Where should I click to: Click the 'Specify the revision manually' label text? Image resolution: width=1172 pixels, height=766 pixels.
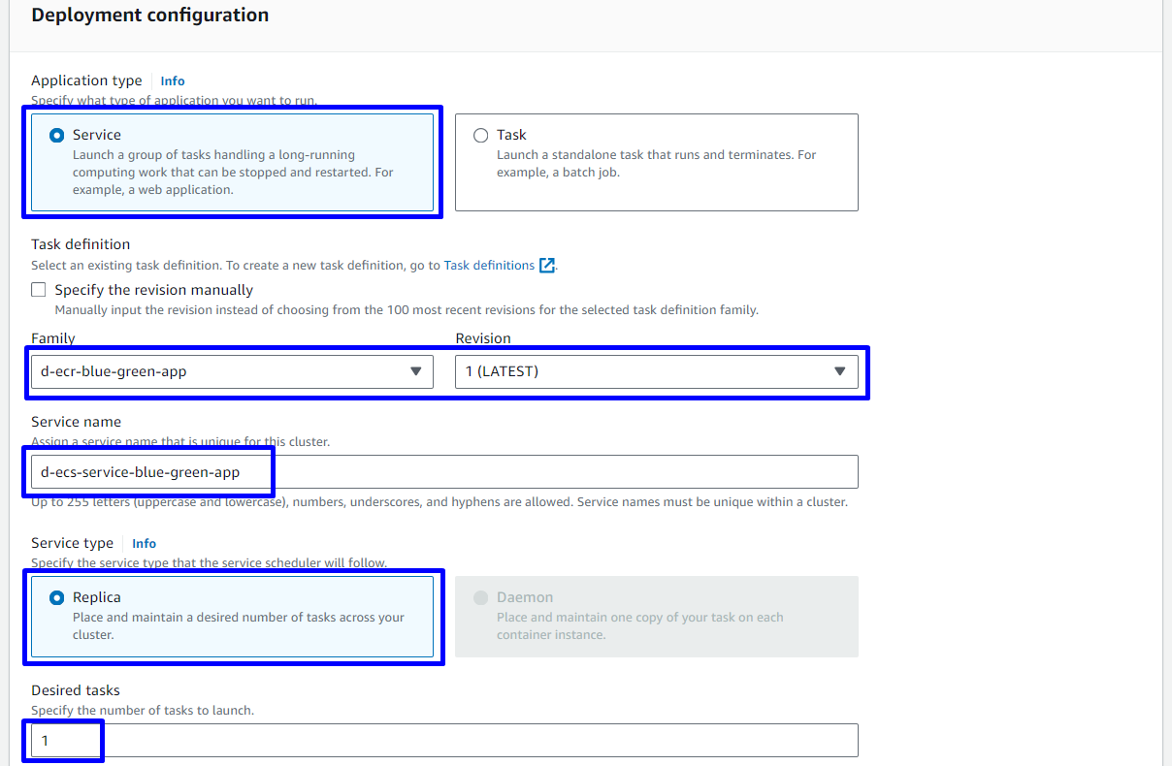[x=153, y=290]
